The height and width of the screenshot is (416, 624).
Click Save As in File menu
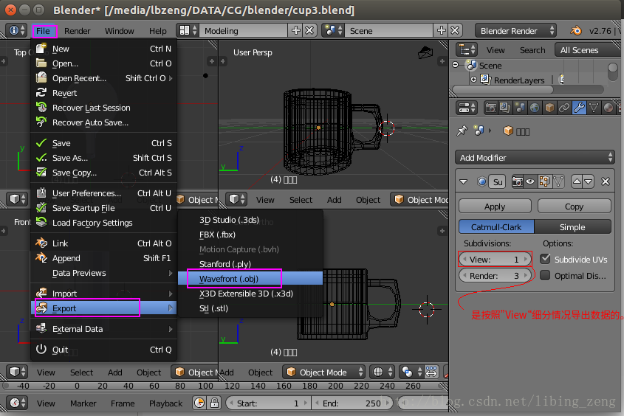pyautogui.click(x=103, y=158)
